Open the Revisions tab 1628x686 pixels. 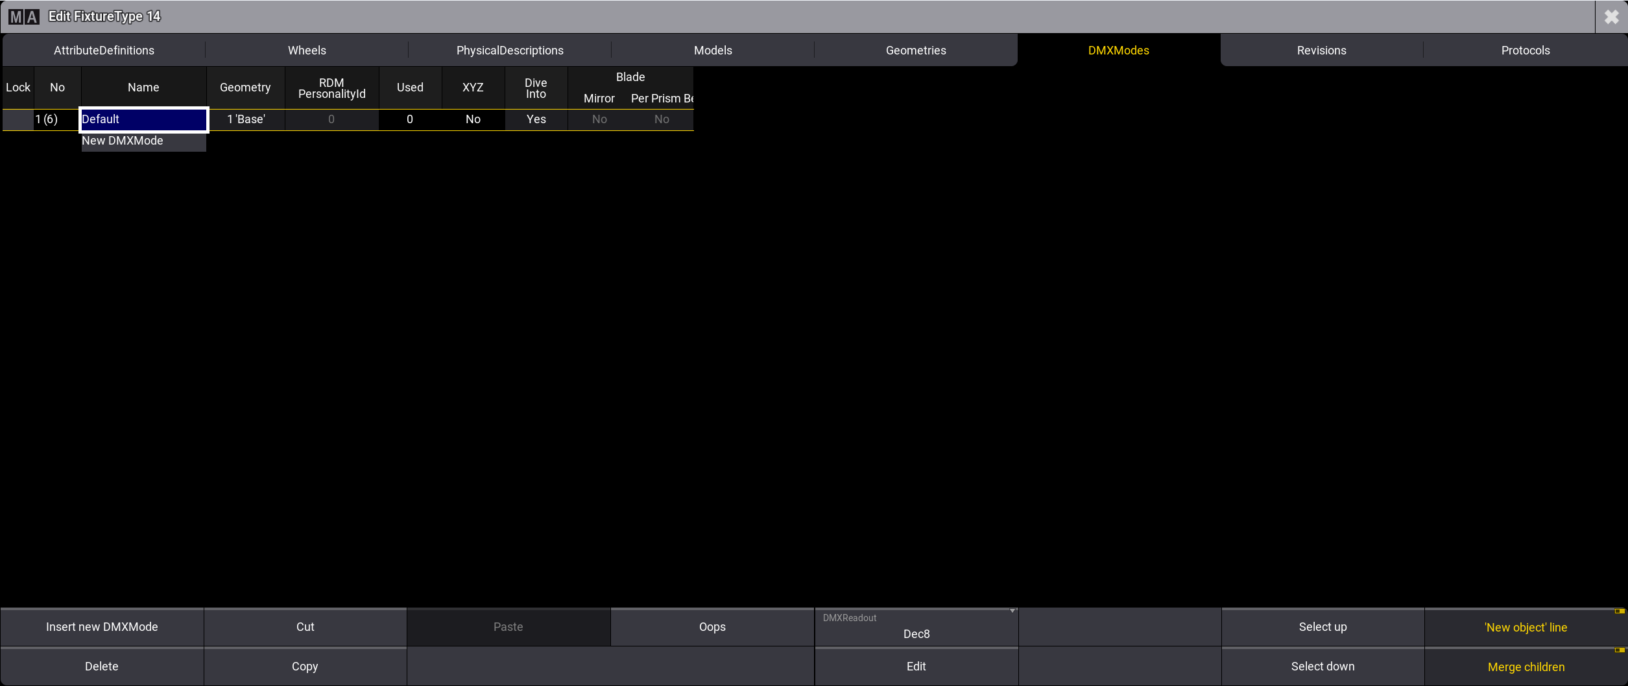[x=1321, y=51]
